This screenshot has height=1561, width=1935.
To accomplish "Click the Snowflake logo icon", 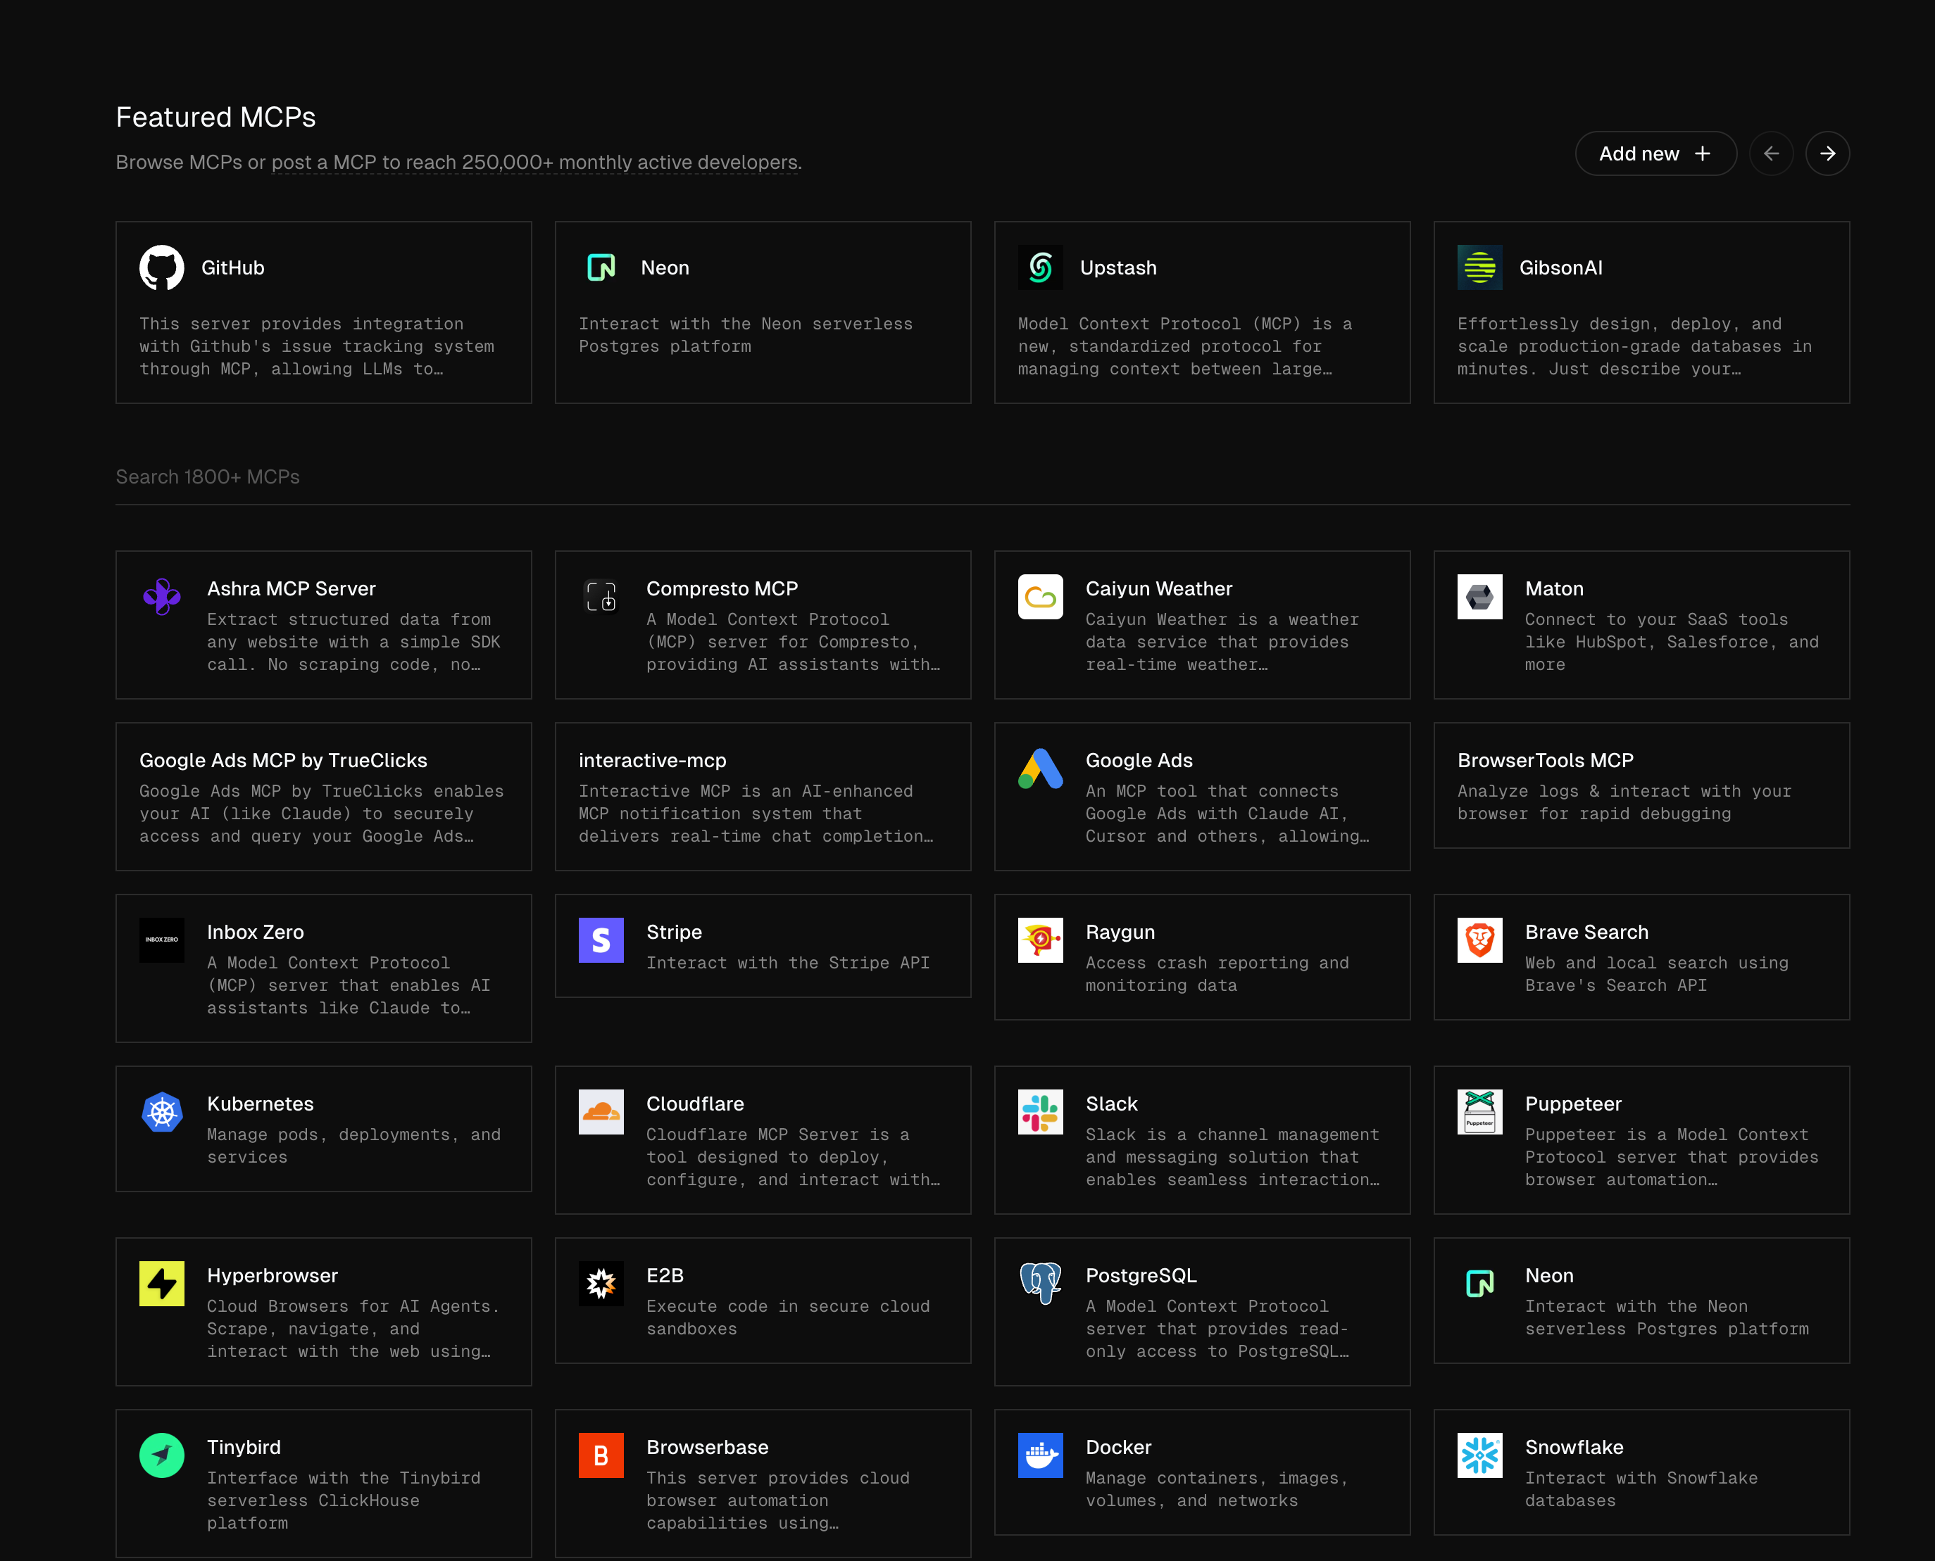I will coord(1479,1456).
